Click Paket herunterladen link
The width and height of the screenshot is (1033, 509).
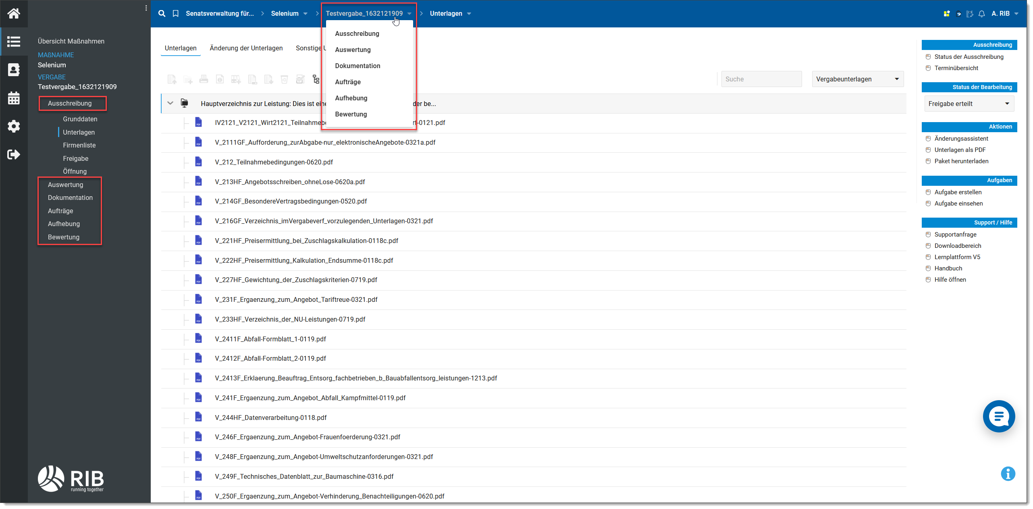click(961, 161)
